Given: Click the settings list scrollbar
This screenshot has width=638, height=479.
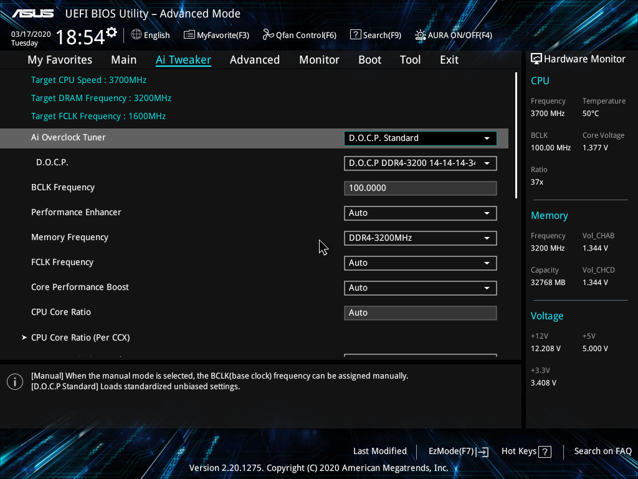Looking at the screenshot, I should 517,135.
